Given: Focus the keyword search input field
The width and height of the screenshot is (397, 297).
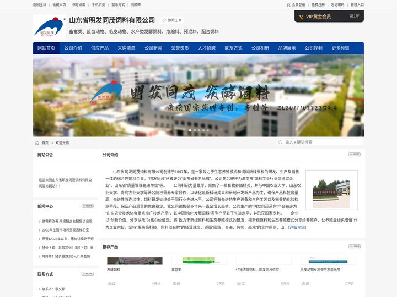Looking at the screenshot, I should (320, 142).
